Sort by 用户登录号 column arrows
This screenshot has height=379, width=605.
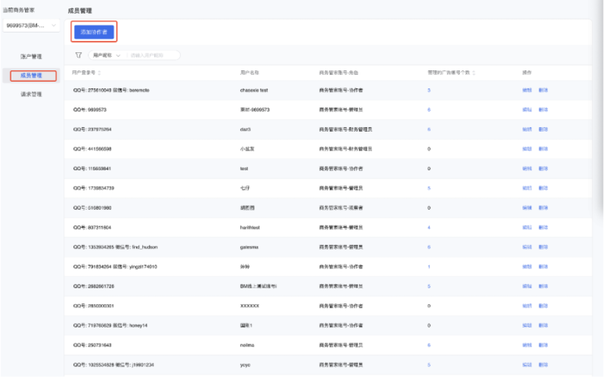tap(100, 73)
